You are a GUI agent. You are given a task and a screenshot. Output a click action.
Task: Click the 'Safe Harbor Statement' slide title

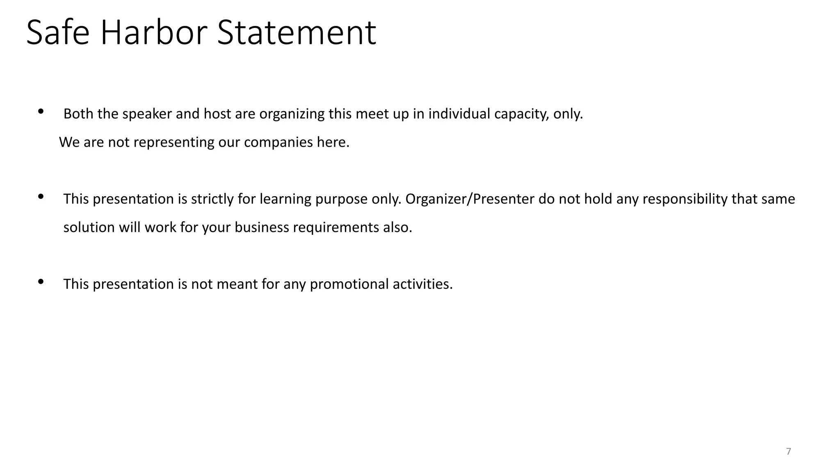tap(201, 32)
